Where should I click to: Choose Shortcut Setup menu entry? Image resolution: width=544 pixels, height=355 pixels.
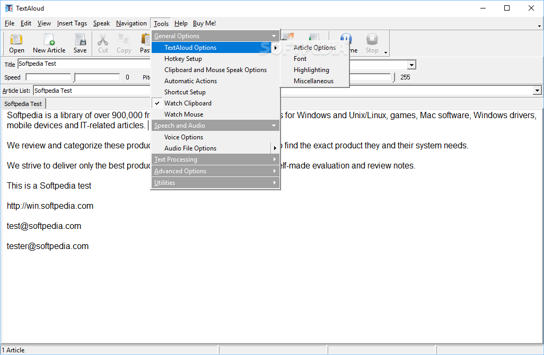click(215, 92)
